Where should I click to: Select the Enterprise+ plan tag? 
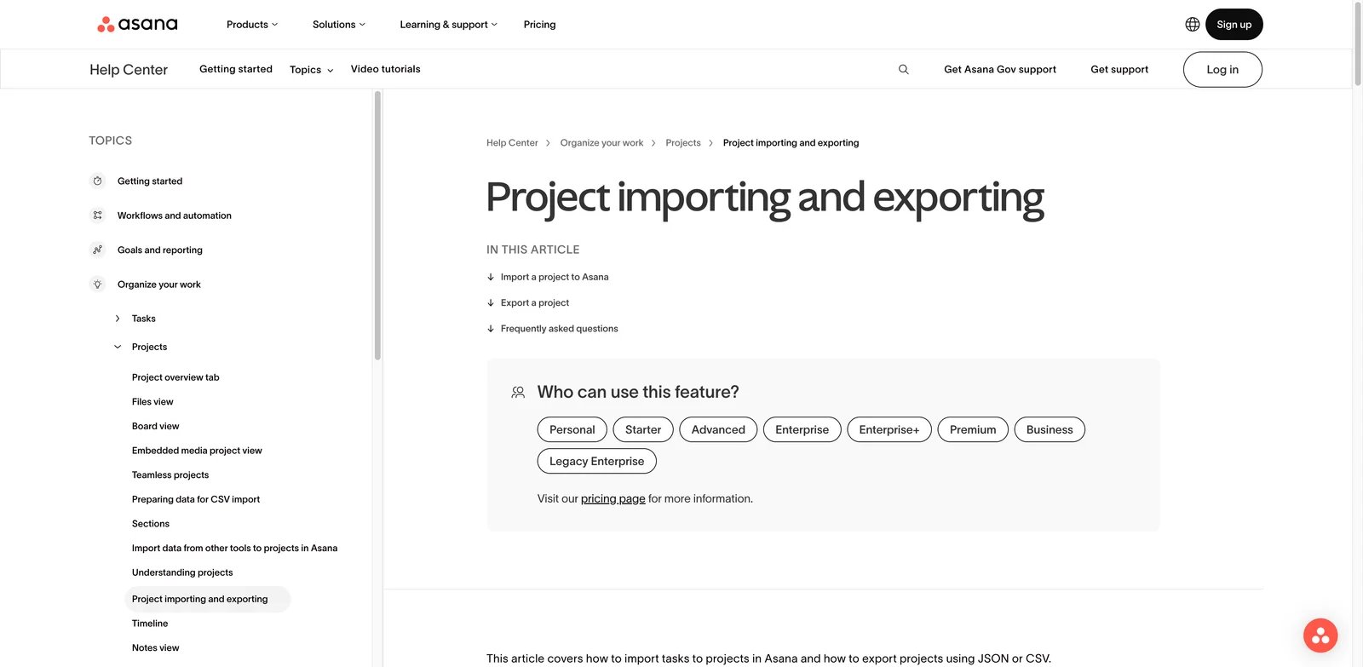point(889,429)
